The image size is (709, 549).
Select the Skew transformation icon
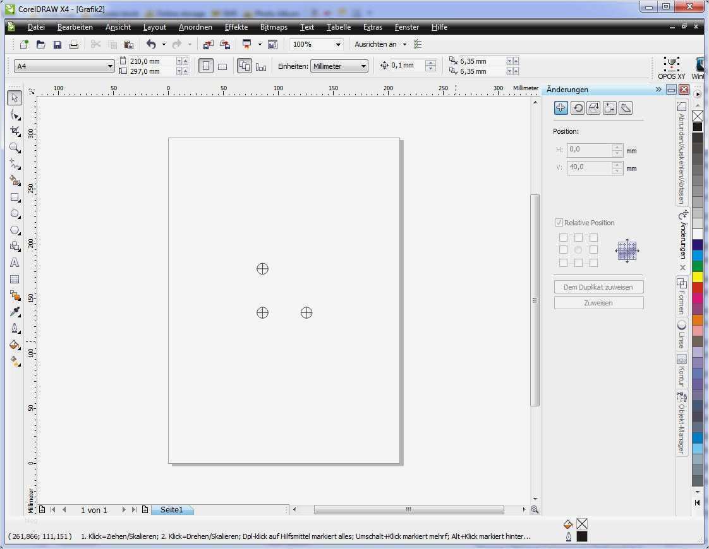pos(625,107)
